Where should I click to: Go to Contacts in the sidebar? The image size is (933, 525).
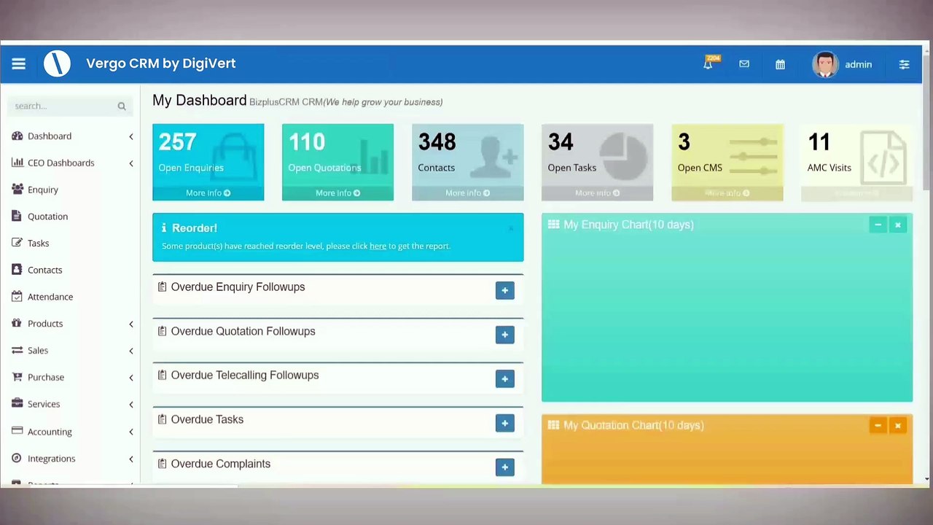click(44, 270)
